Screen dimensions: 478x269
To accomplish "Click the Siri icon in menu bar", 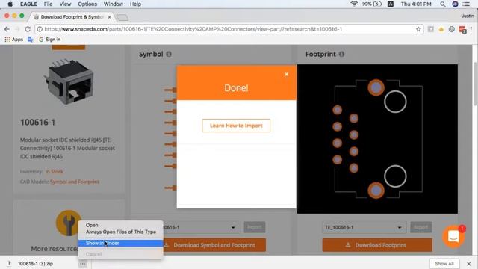I will [x=455, y=4].
